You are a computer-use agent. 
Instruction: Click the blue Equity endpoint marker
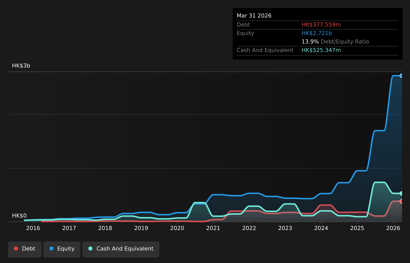402,76
